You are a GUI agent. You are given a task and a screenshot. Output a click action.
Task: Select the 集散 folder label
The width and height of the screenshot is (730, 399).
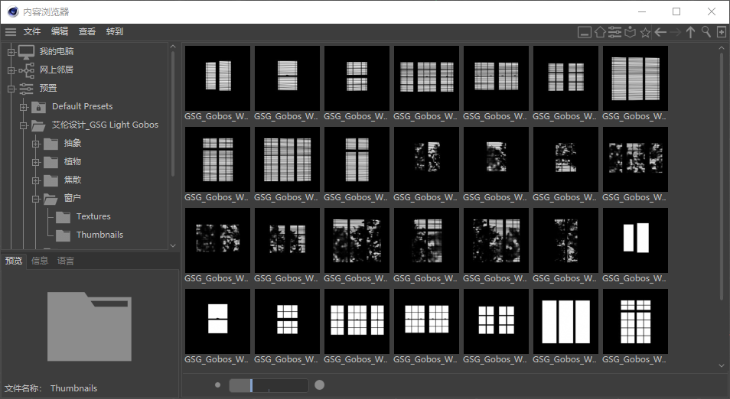tap(73, 180)
